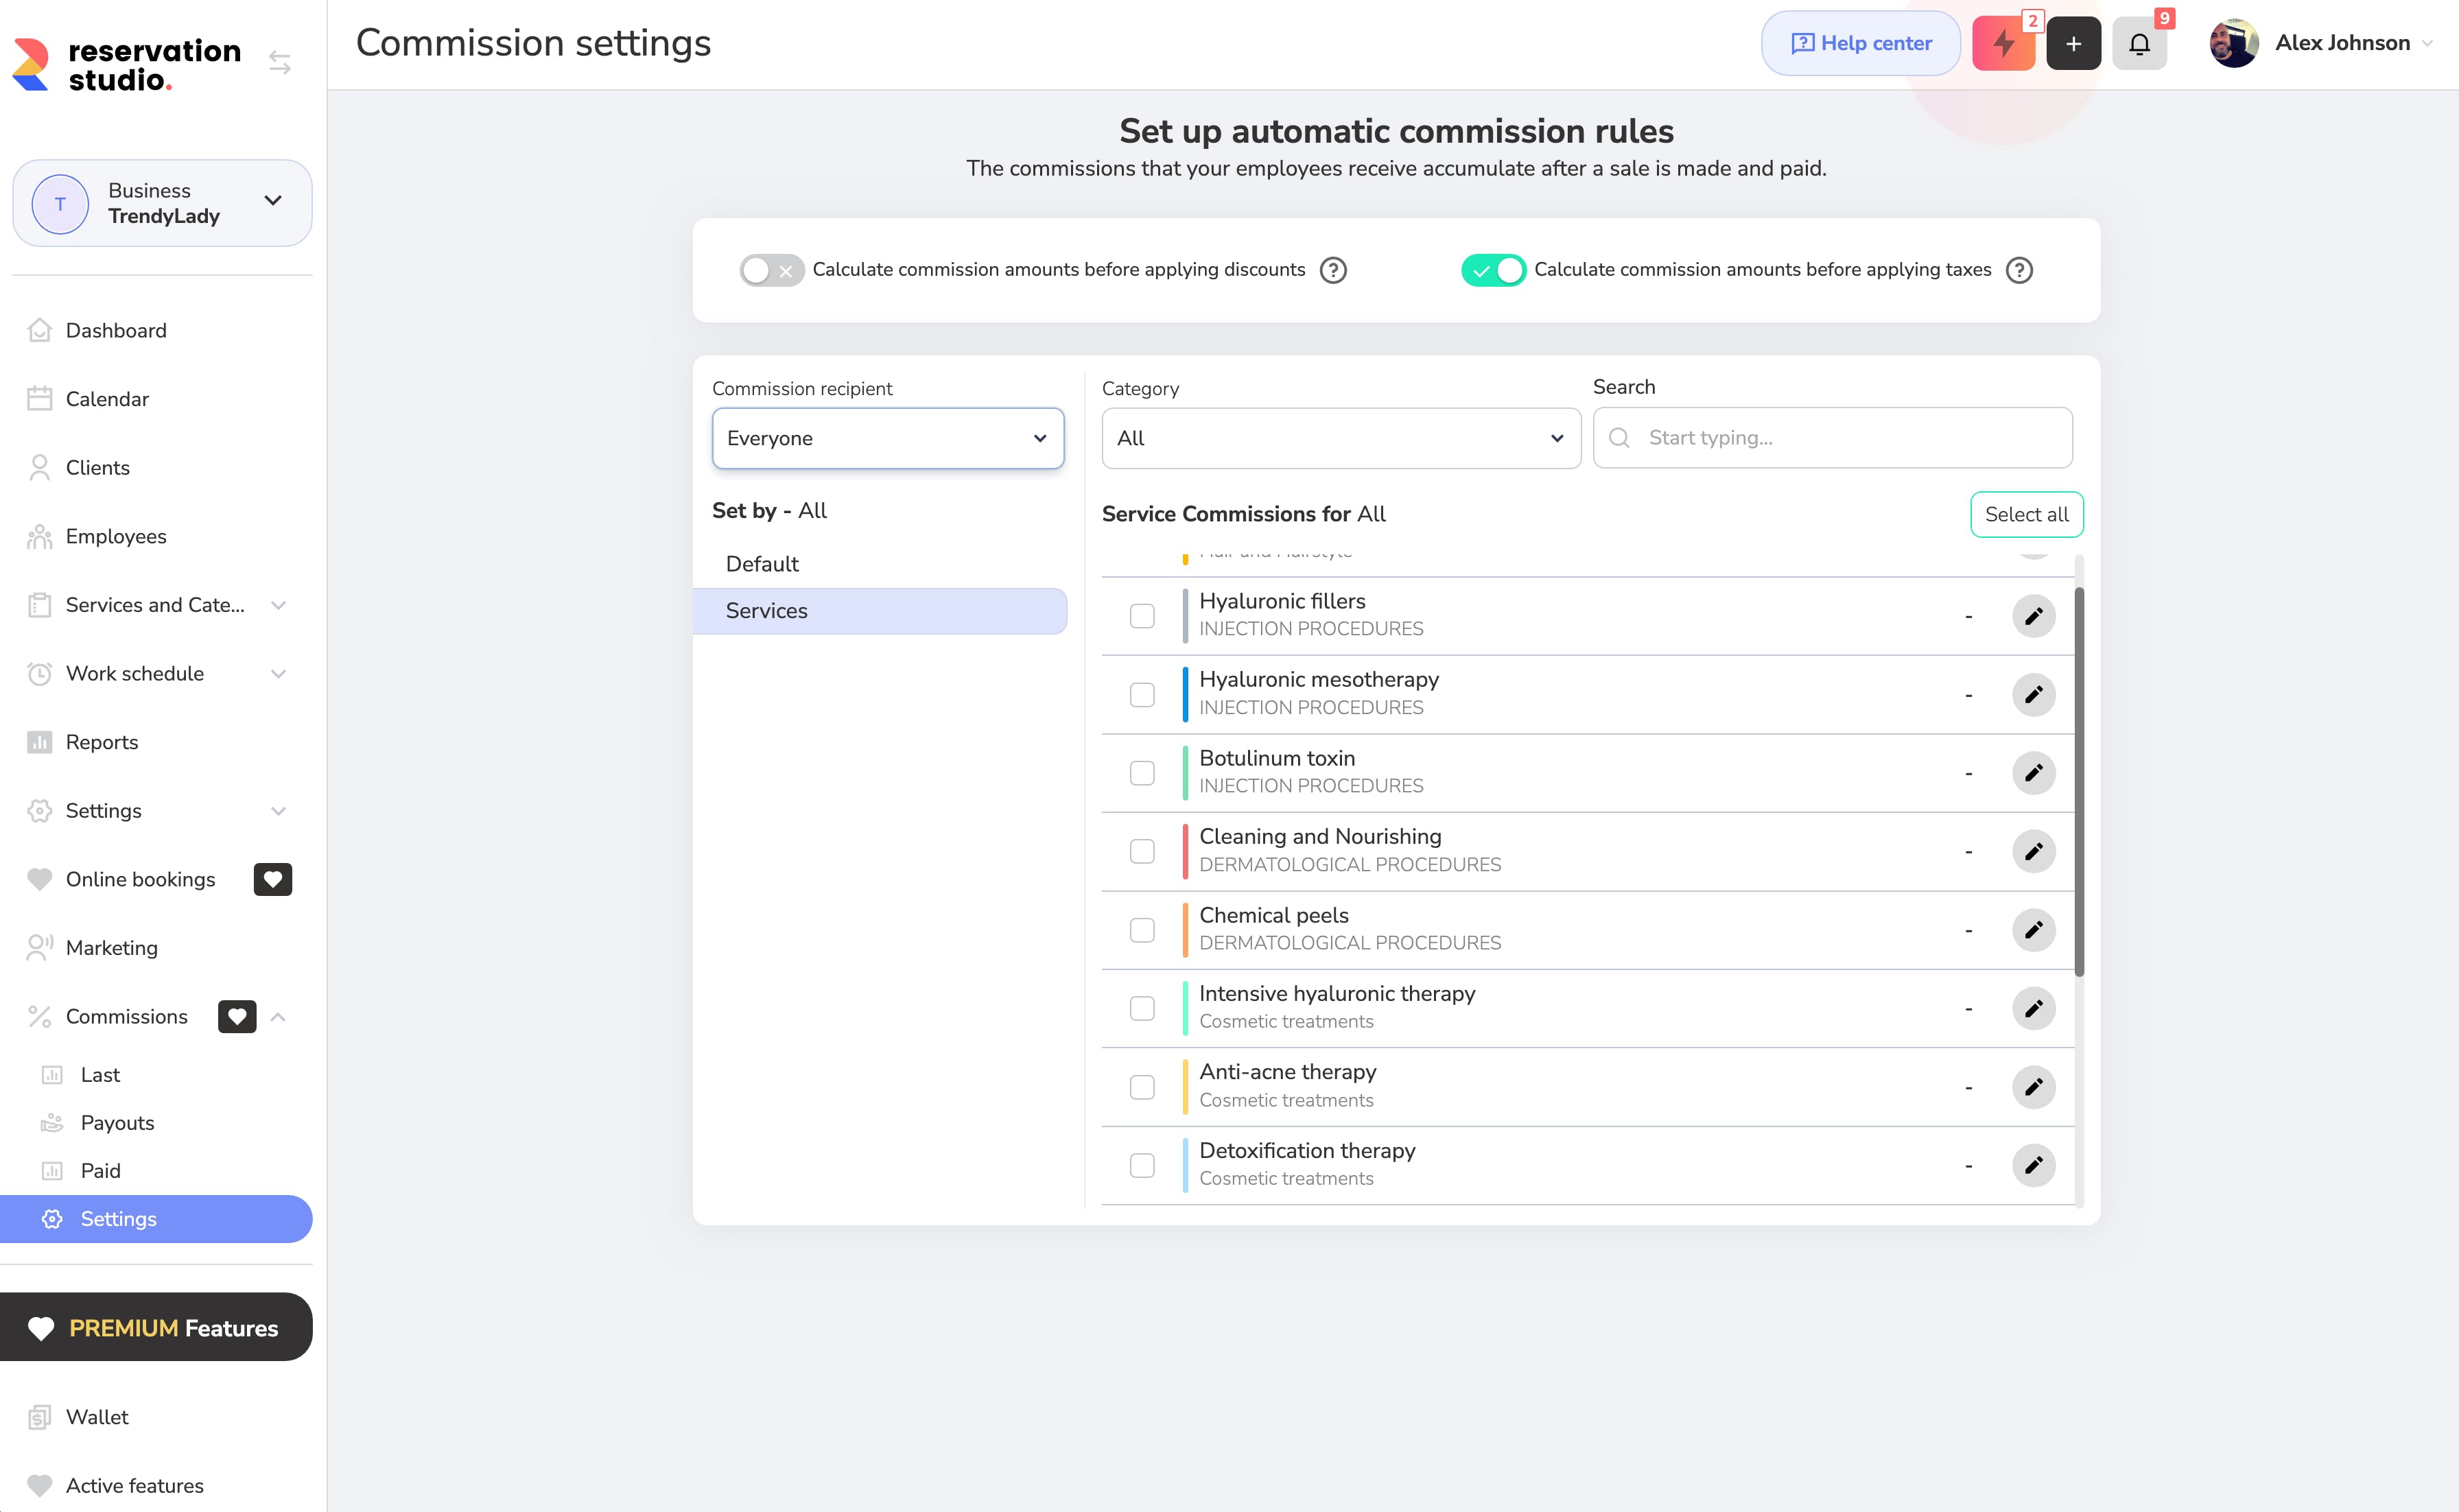
Task: Click the plus add-new icon in the header
Action: coord(2073,43)
